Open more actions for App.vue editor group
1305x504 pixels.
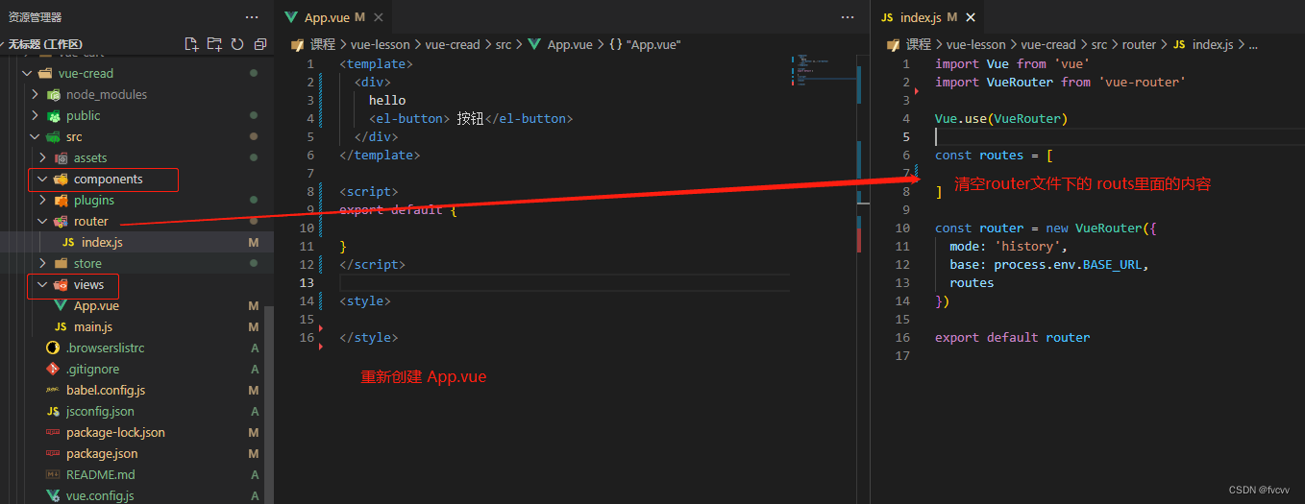[x=848, y=17]
